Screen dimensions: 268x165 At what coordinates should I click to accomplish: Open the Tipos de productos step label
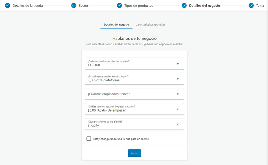point(139,6)
